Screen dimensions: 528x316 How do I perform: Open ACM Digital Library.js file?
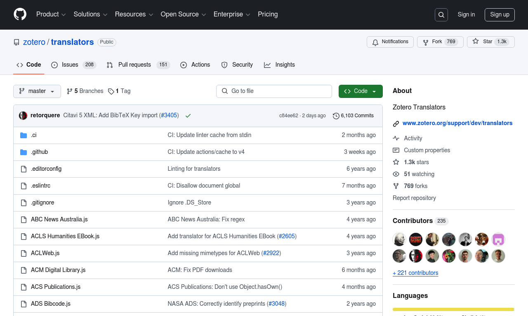coord(58,270)
